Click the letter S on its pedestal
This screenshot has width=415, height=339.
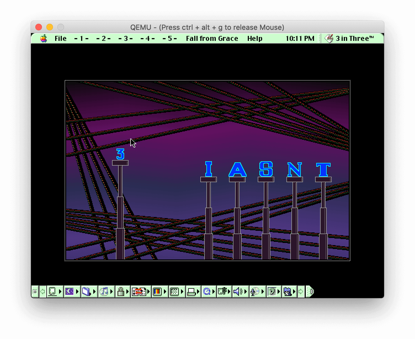(266, 169)
